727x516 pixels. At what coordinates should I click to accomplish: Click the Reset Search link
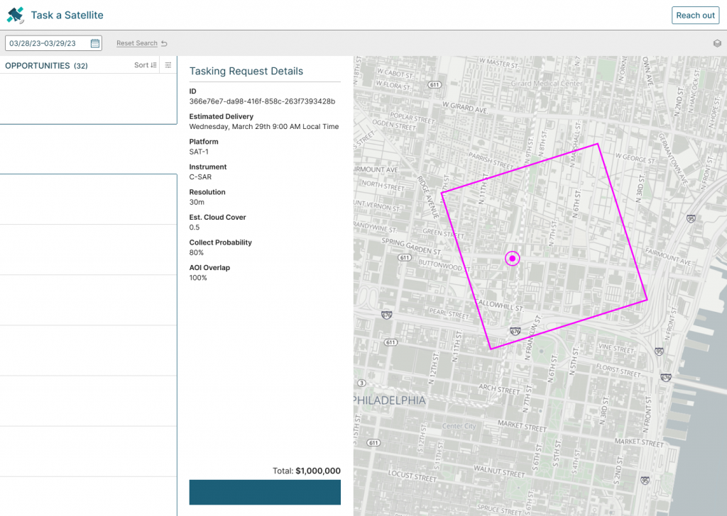[137, 43]
